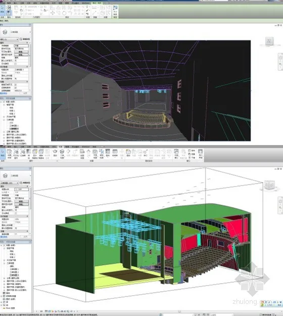Open the 3D View house icon
Viewport: 283px width, 316px height.
pos(62,152)
